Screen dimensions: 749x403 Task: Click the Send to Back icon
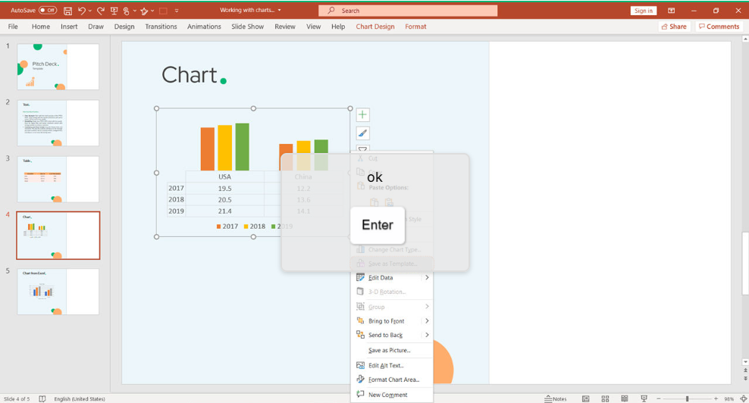(x=360, y=335)
